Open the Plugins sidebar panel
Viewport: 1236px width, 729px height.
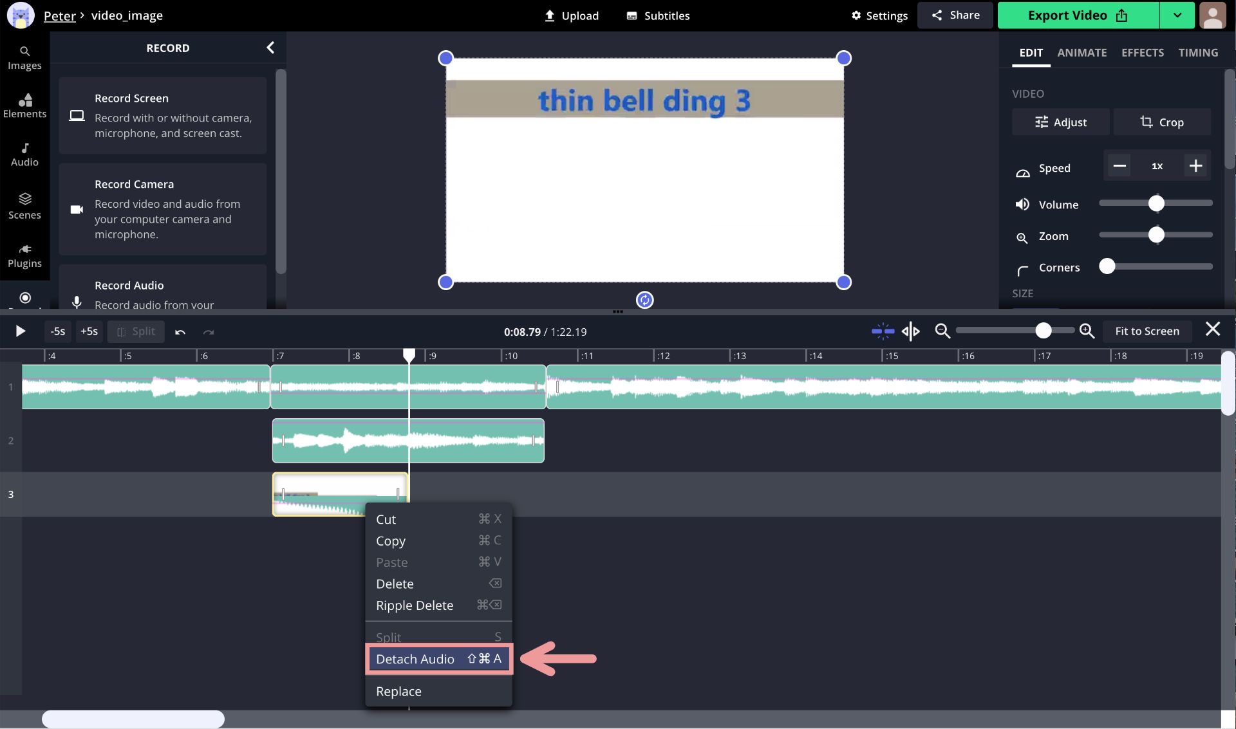[x=24, y=255]
